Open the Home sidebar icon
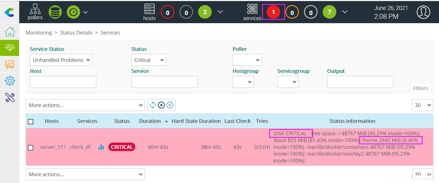The width and height of the screenshot is (439, 183). coord(10,32)
